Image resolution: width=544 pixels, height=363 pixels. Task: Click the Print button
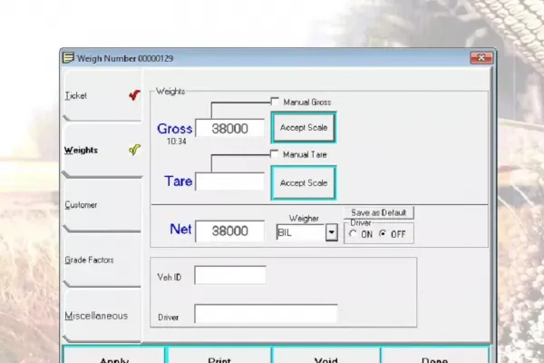(219, 355)
